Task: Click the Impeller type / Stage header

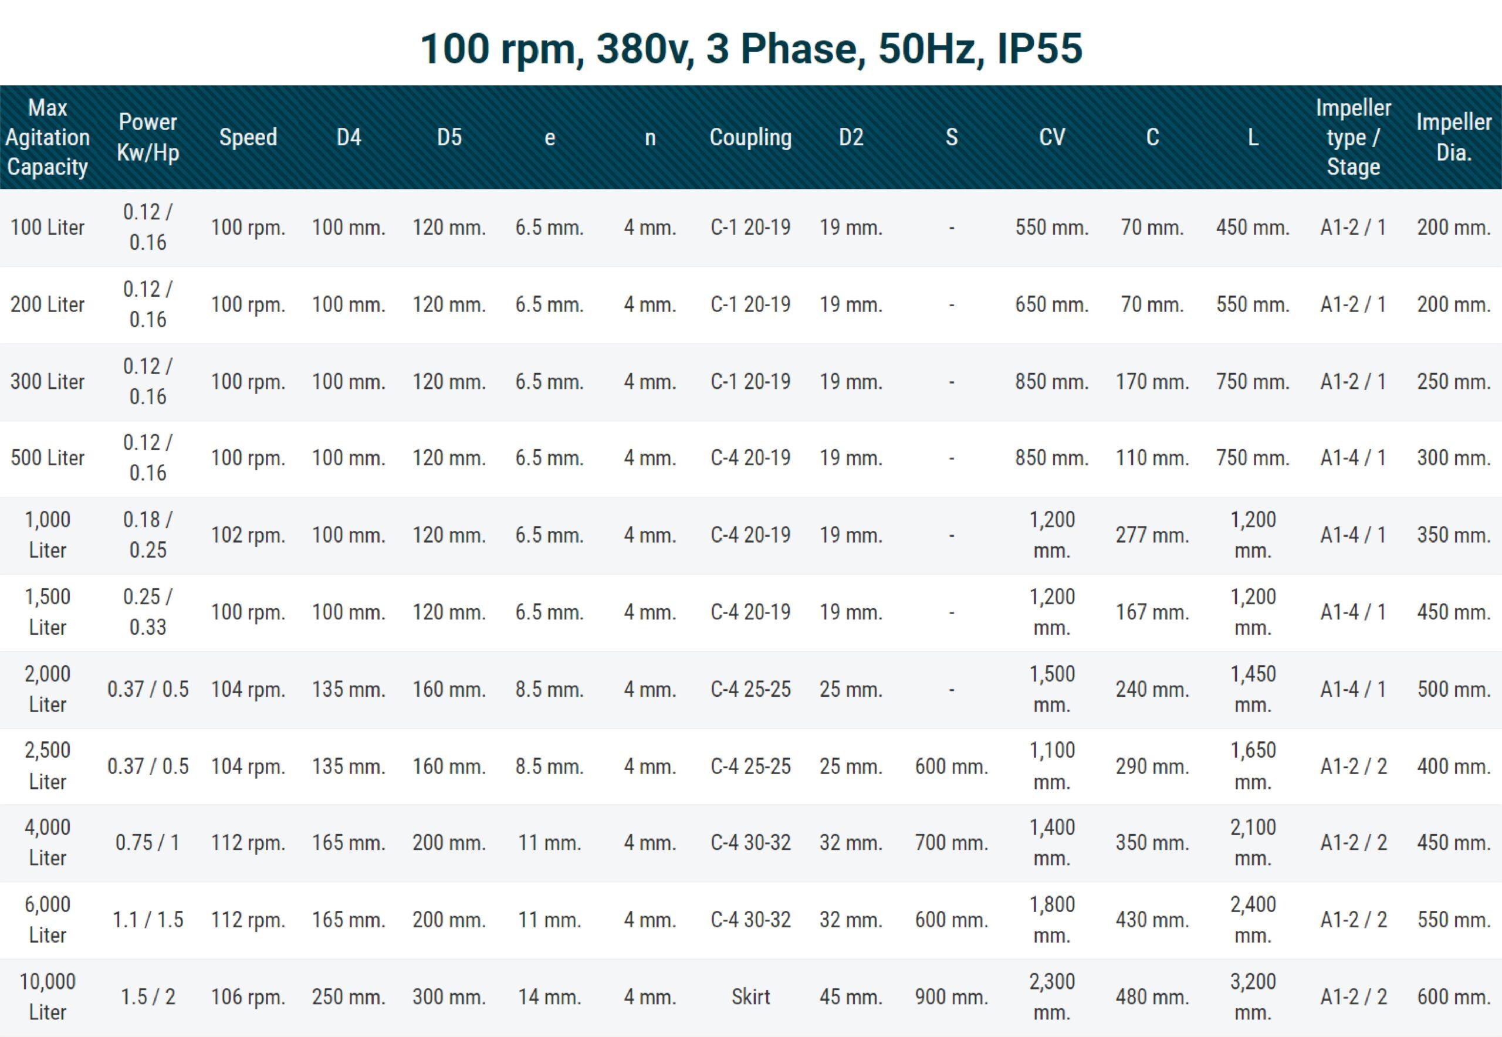Action: click(x=1352, y=137)
